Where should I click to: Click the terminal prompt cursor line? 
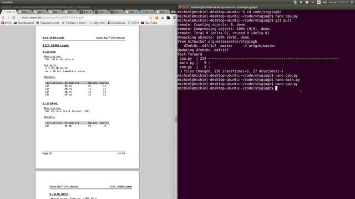tap(227, 88)
